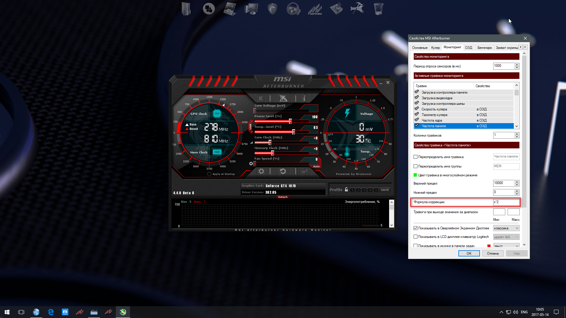
Task: Click the fan settings gear beside Fan Speed
Action: [251, 164]
